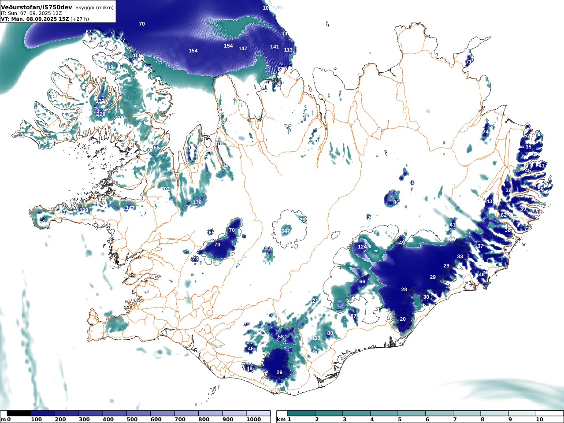Select the pale 900–1000 m legend swatch
The height and width of the screenshot is (423, 564).
coord(234,413)
